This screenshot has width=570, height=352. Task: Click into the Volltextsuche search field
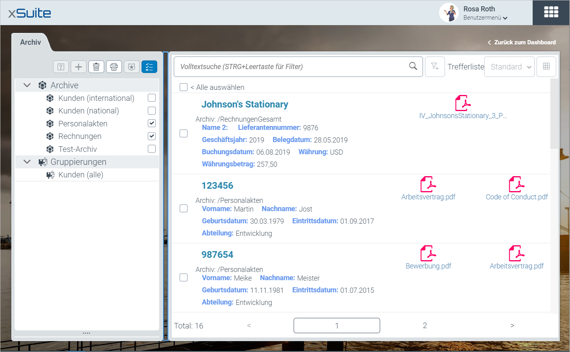[291, 67]
